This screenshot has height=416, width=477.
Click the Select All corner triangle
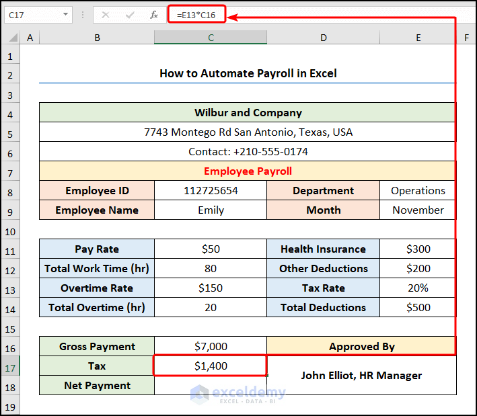13,38
